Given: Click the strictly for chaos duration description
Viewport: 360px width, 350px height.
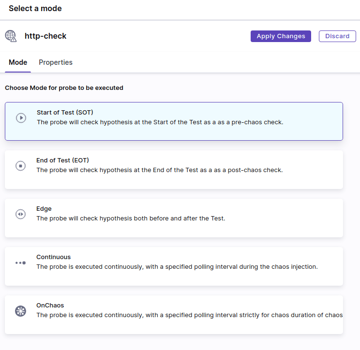Looking at the screenshot, I should point(189,315).
